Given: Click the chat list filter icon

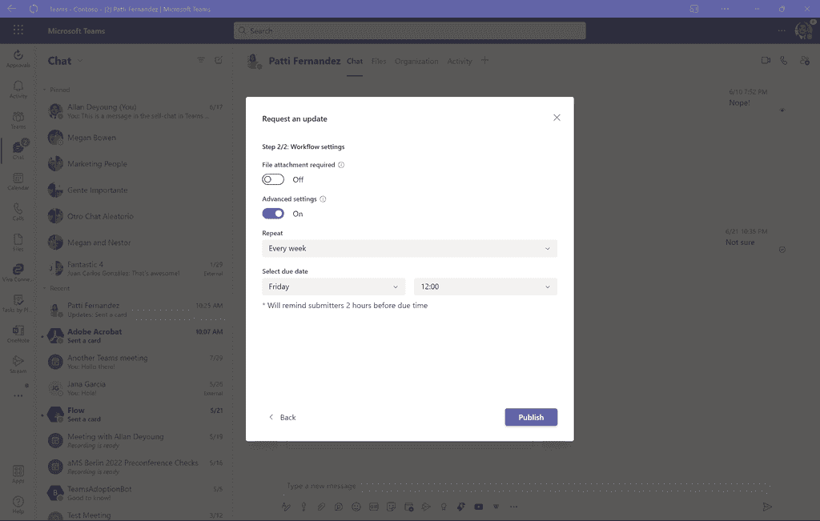Looking at the screenshot, I should 201,60.
